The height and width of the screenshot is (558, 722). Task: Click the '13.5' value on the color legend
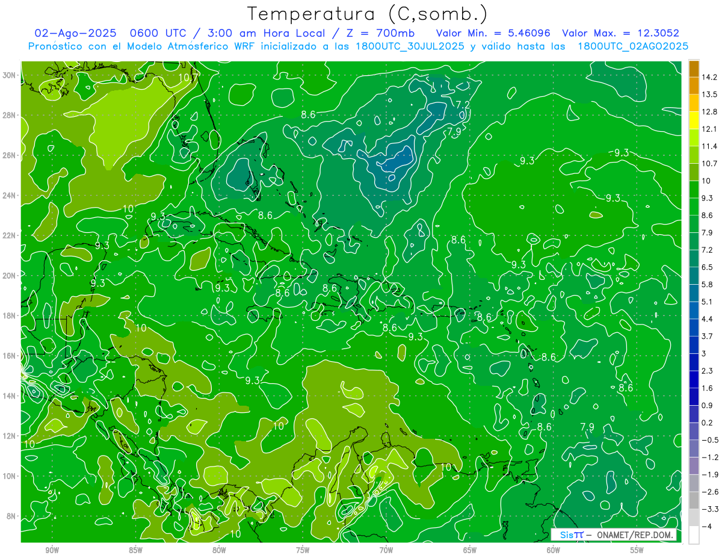pyautogui.click(x=709, y=95)
